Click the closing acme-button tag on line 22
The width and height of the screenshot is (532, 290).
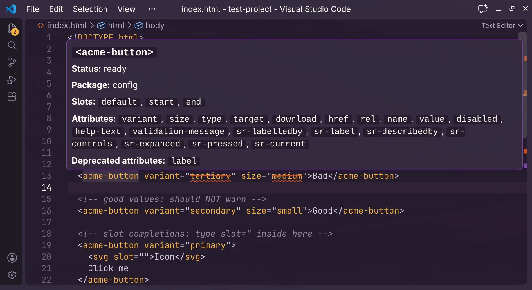pyautogui.click(x=113, y=280)
